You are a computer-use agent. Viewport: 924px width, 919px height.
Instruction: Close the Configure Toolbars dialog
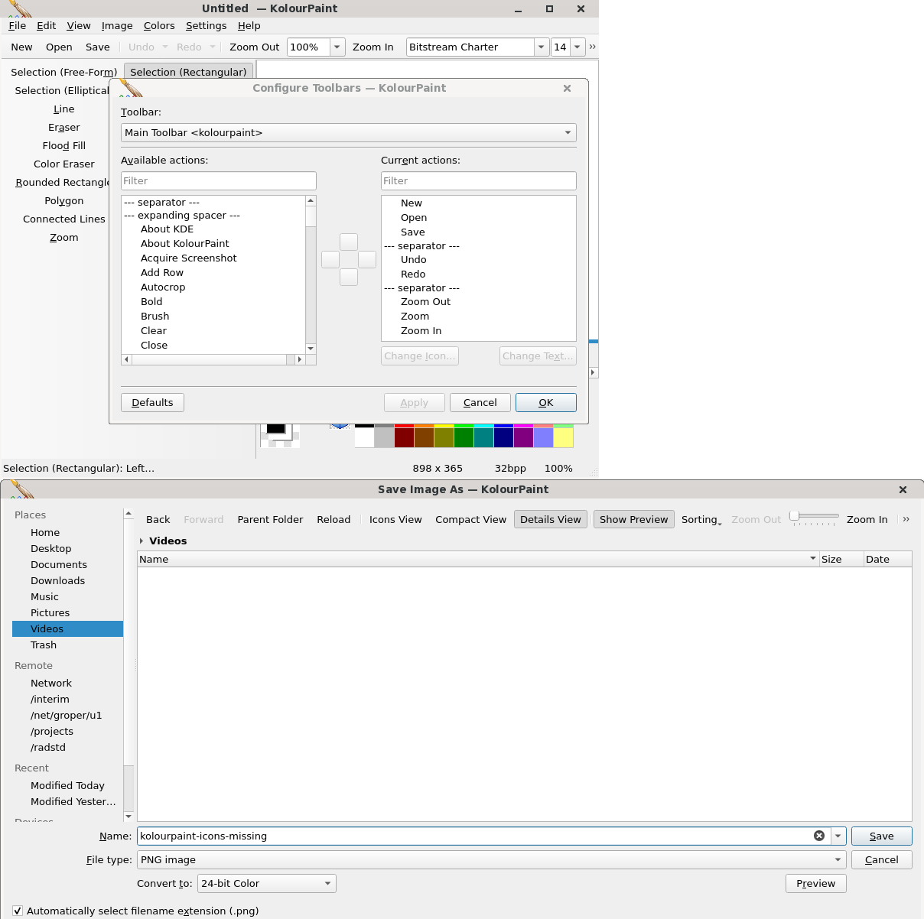(567, 88)
